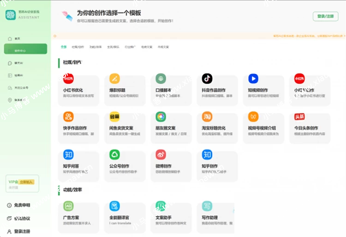
Task: Switch to the 行业推广 category tab
Action: 131,47
